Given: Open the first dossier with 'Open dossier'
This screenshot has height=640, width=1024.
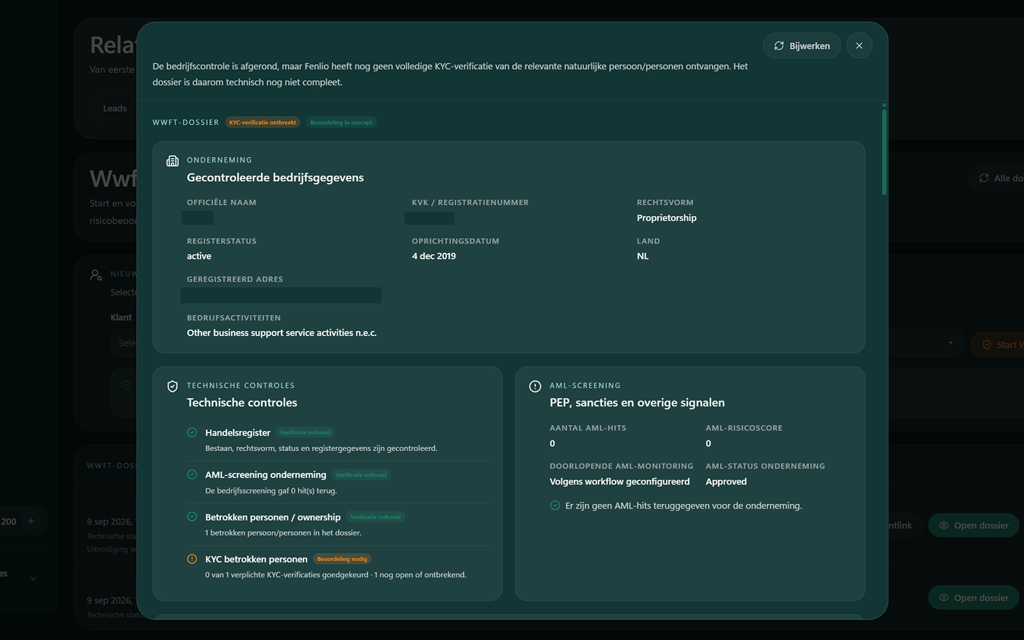Looking at the screenshot, I should (973, 525).
